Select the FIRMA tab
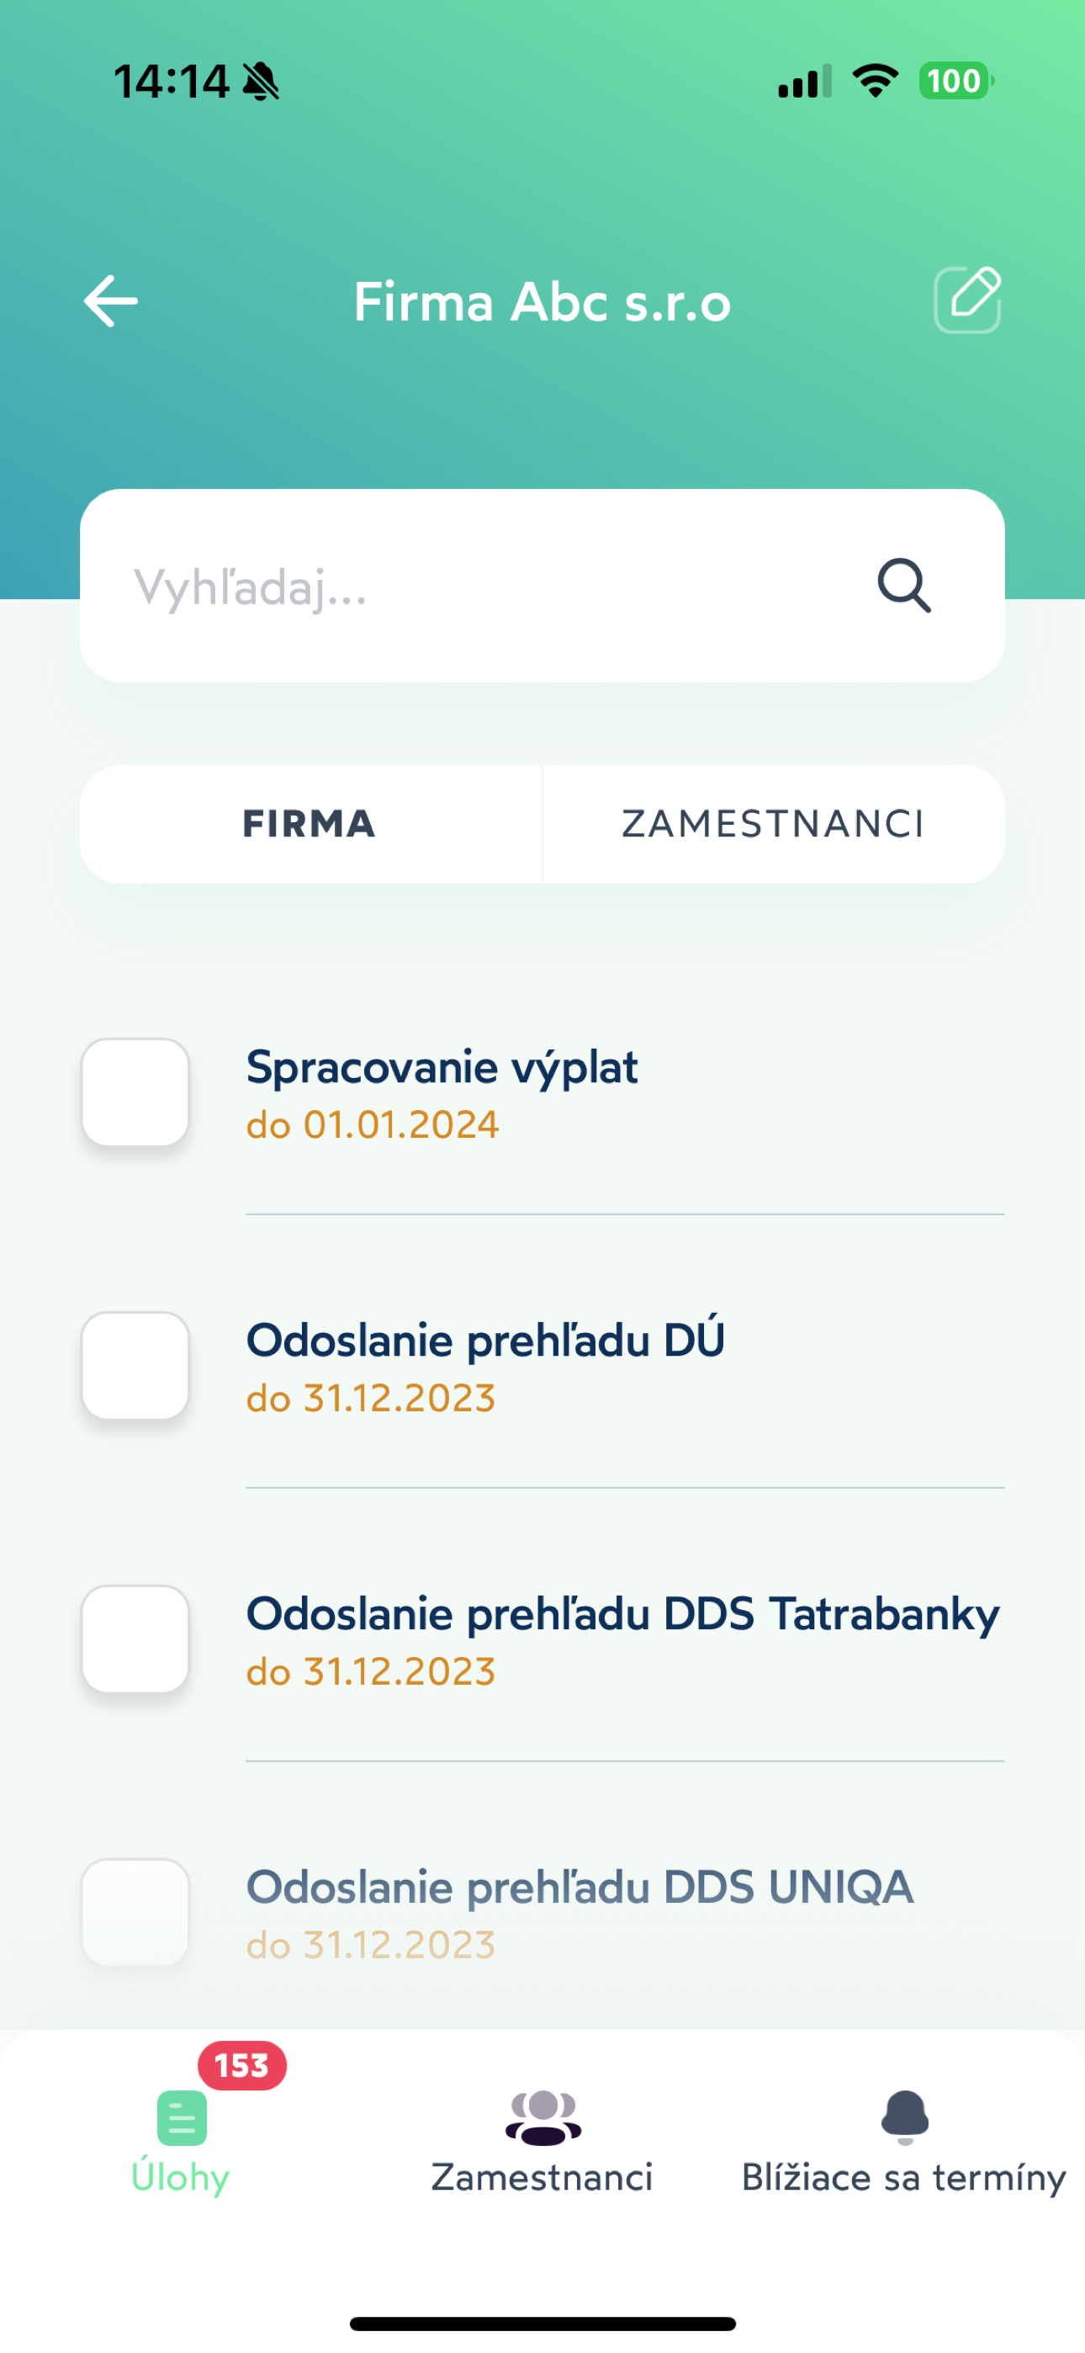 (310, 824)
